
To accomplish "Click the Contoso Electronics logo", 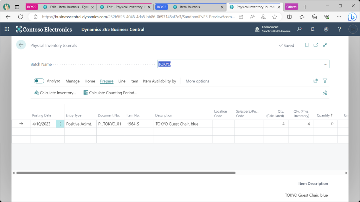I will tap(44, 29).
